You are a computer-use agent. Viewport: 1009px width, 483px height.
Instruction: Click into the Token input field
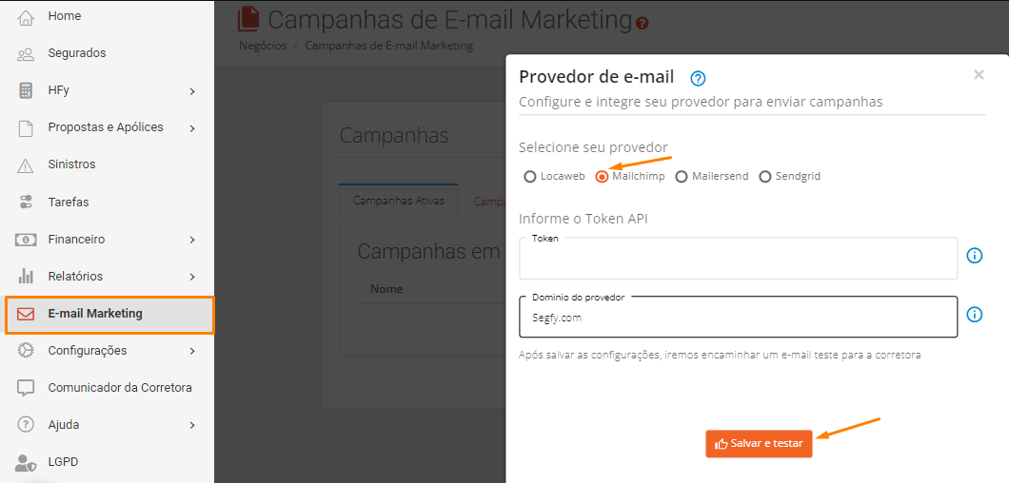(x=738, y=259)
